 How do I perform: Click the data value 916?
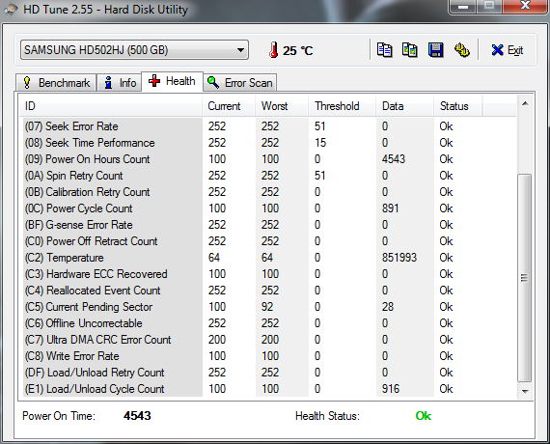click(x=391, y=389)
